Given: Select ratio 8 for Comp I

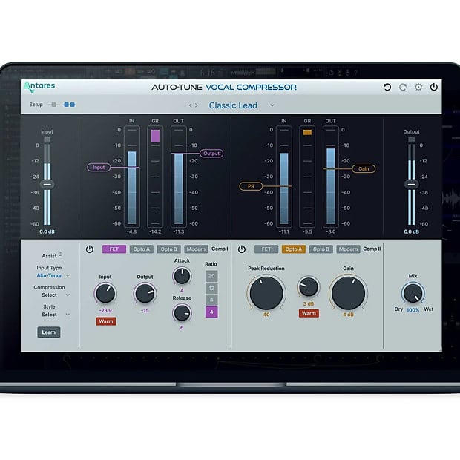Looking at the screenshot, I should click(x=211, y=300).
